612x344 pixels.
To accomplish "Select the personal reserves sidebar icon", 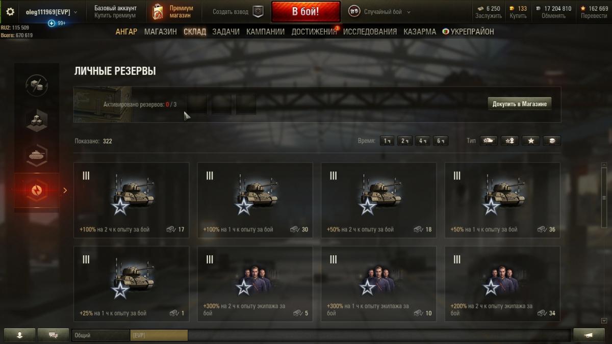I will click(x=37, y=191).
